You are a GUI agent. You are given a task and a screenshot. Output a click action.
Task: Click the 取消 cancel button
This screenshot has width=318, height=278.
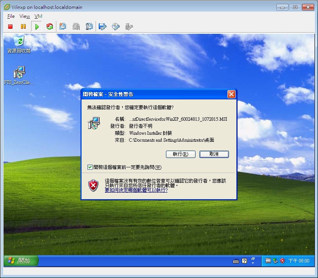[214, 154]
